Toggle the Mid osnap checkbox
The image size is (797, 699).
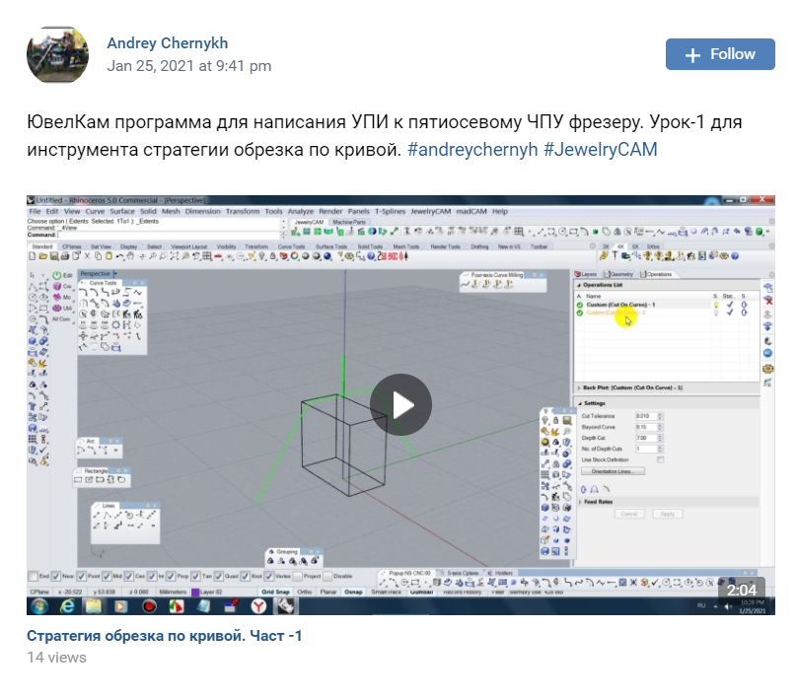pyautogui.click(x=107, y=576)
